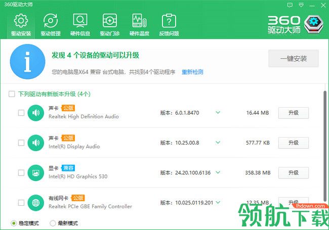The width and height of the screenshot is (329, 230).
Task: Open the 驱动门诊 icon tab
Action: pyautogui.click(x=110, y=25)
